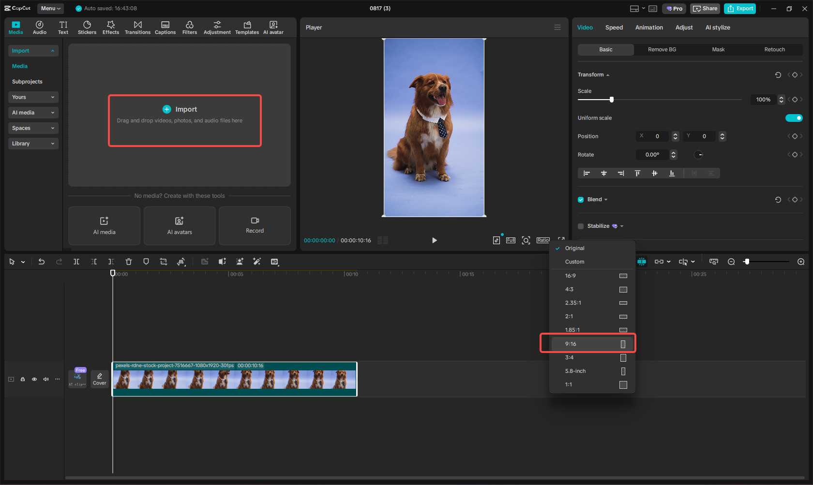The width and height of the screenshot is (813, 485).
Task: Open the Filters panel
Action: tap(189, 27)
